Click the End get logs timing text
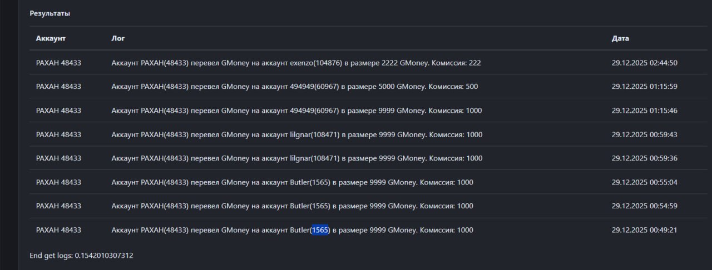The image size is (712, 270). click(x=81, y=256)
